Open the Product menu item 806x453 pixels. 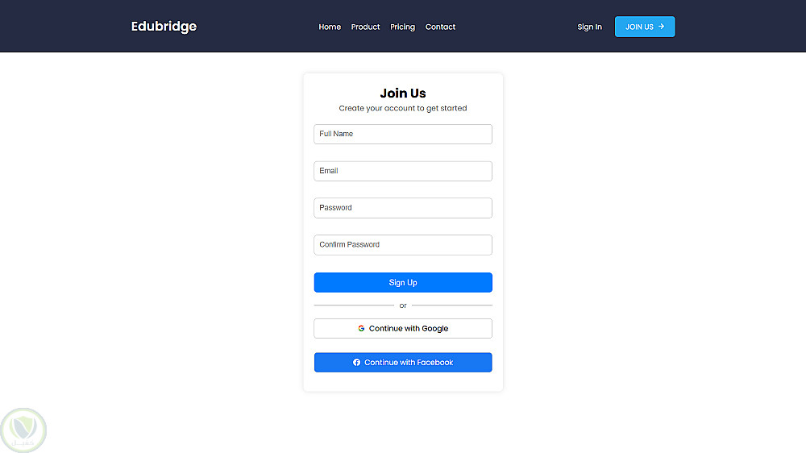point(365,27)
